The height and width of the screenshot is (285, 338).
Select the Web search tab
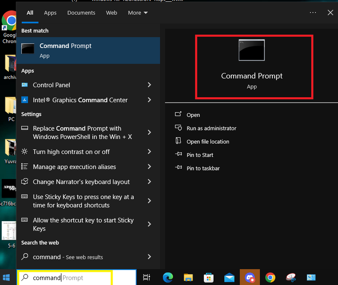112,13
